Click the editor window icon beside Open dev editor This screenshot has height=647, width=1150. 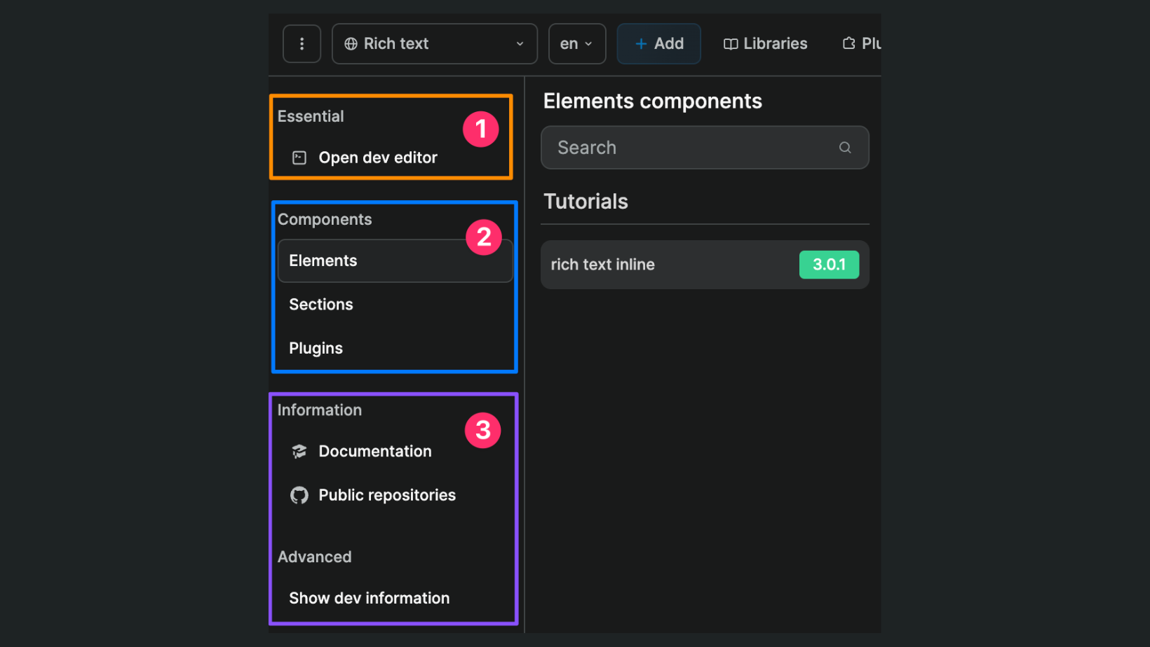[x=299, y=158]
